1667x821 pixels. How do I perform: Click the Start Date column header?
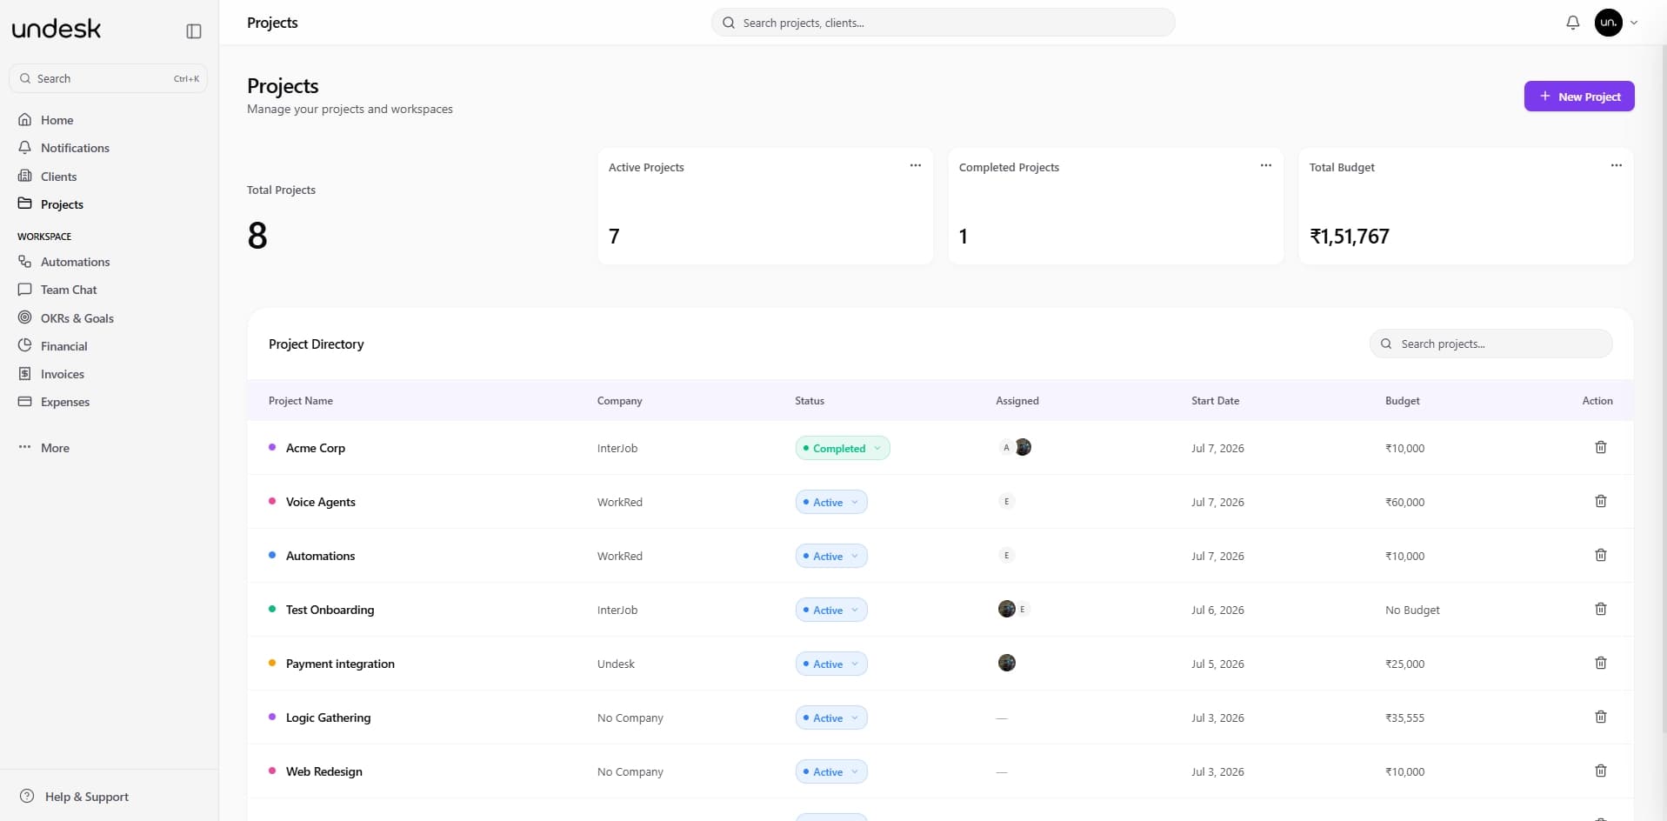coord(1216,401)
